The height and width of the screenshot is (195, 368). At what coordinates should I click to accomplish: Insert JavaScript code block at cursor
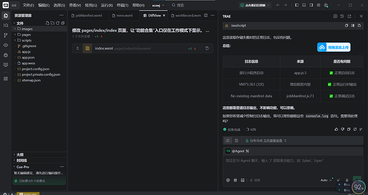[x=353, y=26]
